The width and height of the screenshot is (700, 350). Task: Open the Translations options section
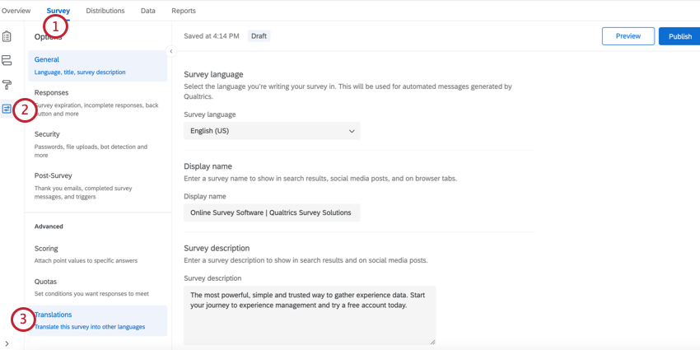tap(97, 320)
